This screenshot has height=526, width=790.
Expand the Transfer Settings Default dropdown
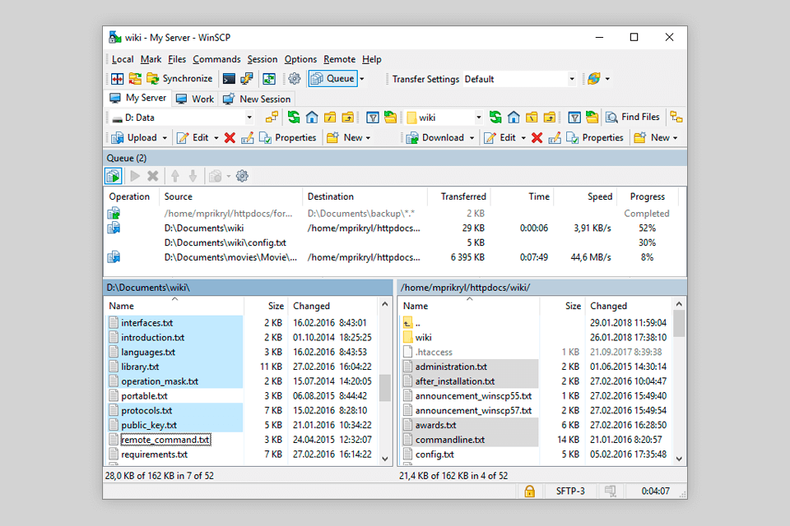[572, 79]
